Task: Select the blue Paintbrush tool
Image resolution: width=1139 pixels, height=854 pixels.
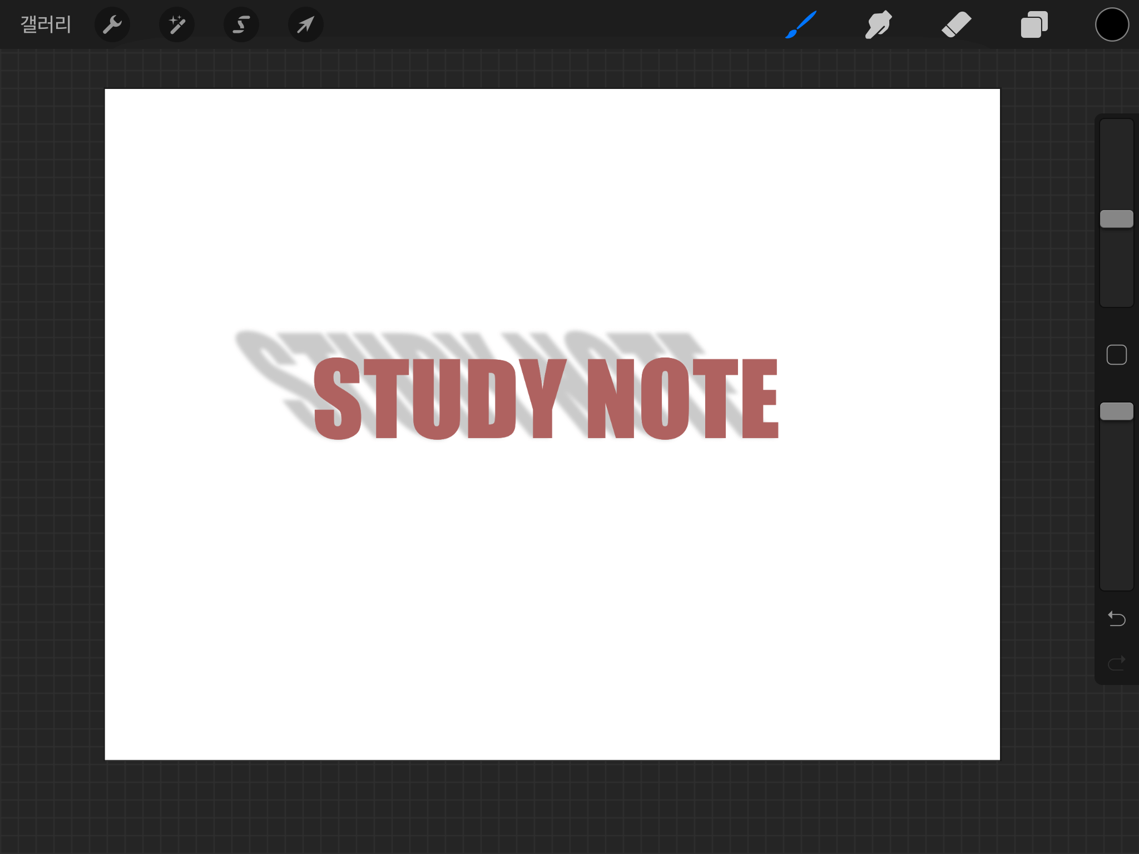Action: pos(801,24)
